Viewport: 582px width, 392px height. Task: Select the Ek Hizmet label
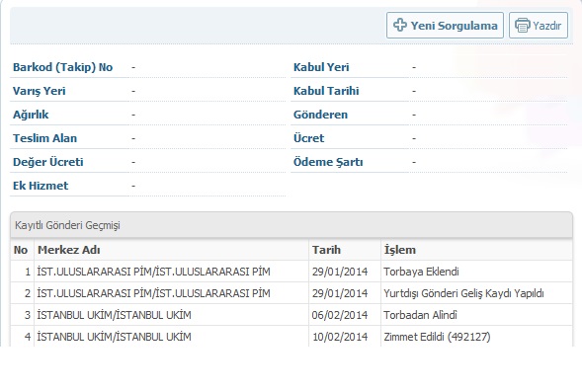pos(41,186)
